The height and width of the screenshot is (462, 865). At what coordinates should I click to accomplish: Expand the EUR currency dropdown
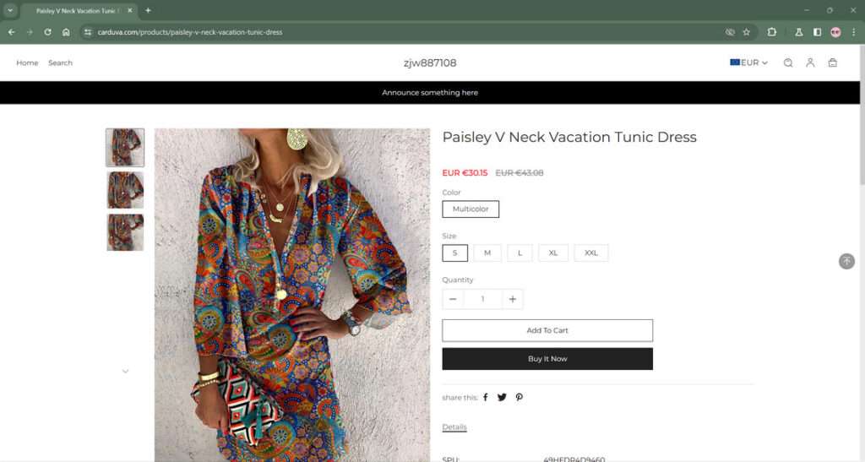pyautogui.click(x=749, y=63)
